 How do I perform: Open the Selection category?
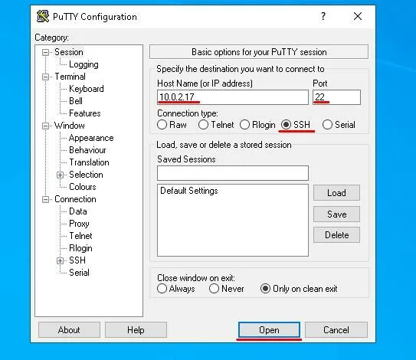[x=86, y=175]
